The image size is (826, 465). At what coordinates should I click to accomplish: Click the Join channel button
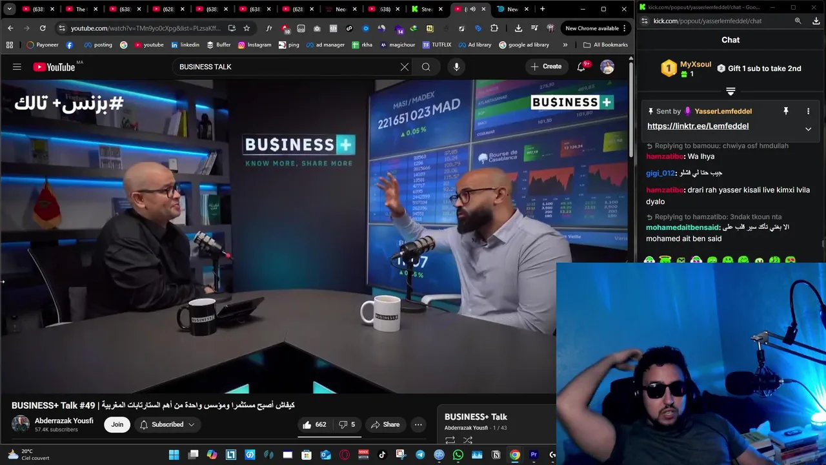(x=117, y=424)
